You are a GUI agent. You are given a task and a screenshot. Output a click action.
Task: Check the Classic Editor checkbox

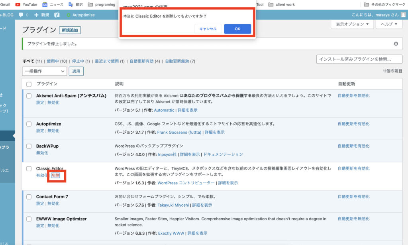pyautogui.click(x=29, y=169)
